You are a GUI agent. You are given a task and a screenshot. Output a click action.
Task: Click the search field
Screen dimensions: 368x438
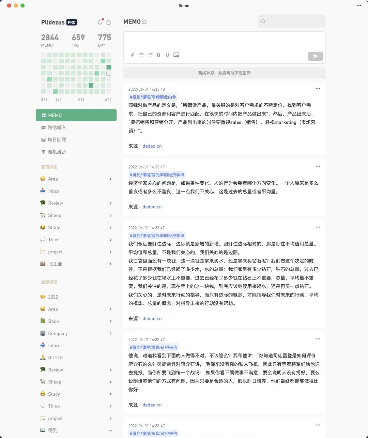[291, 21]
